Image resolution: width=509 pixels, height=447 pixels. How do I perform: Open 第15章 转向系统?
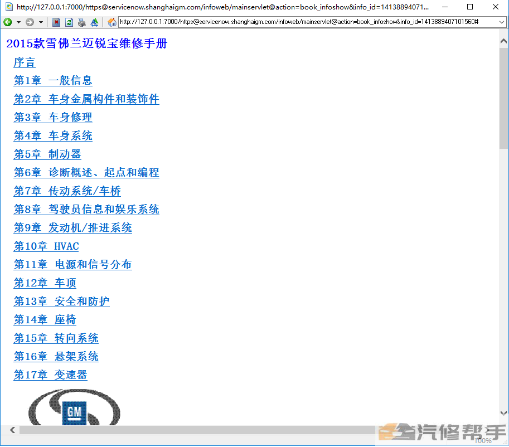tap(56, 338)
